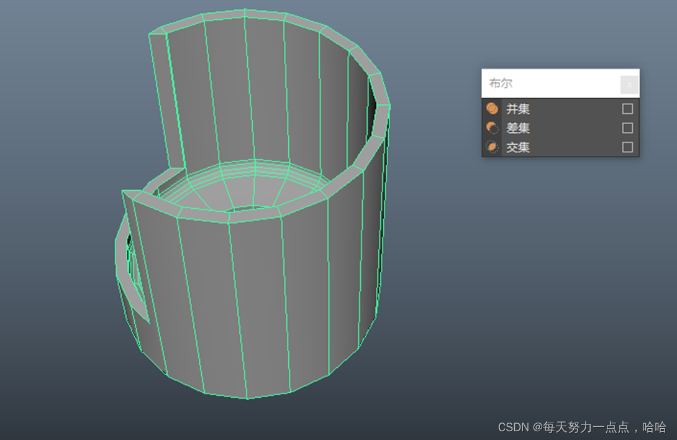Click the Difference (差集) boolean icon

492,128
